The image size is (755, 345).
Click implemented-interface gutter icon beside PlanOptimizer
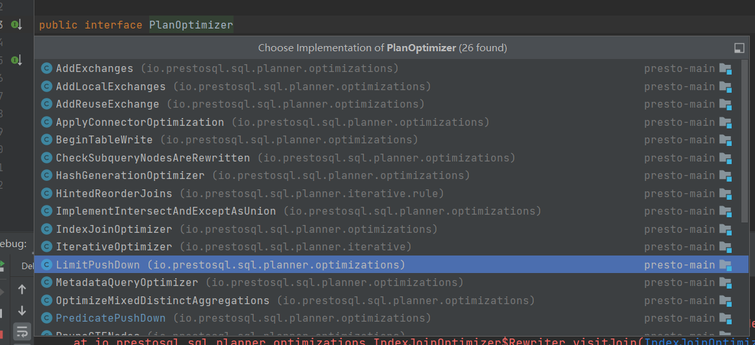pyautogui.click(x=16, y=25)
